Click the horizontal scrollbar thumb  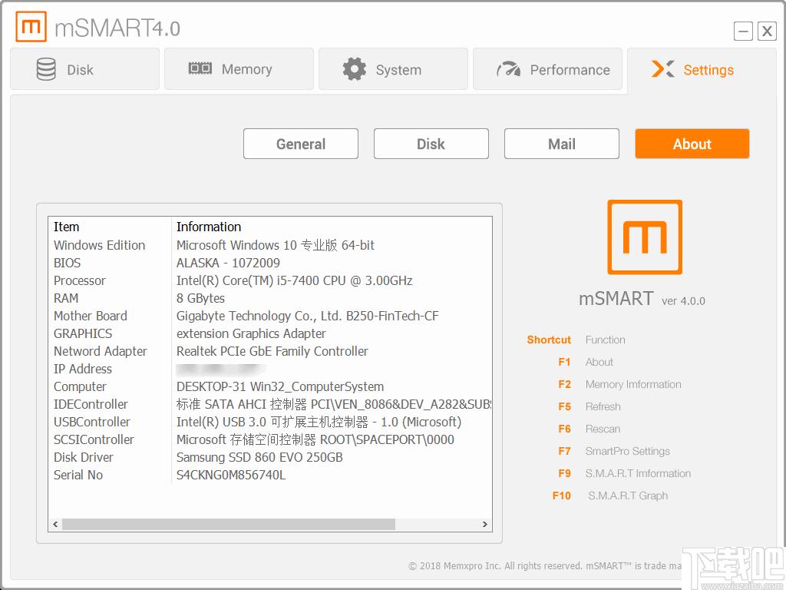point(229,524)
